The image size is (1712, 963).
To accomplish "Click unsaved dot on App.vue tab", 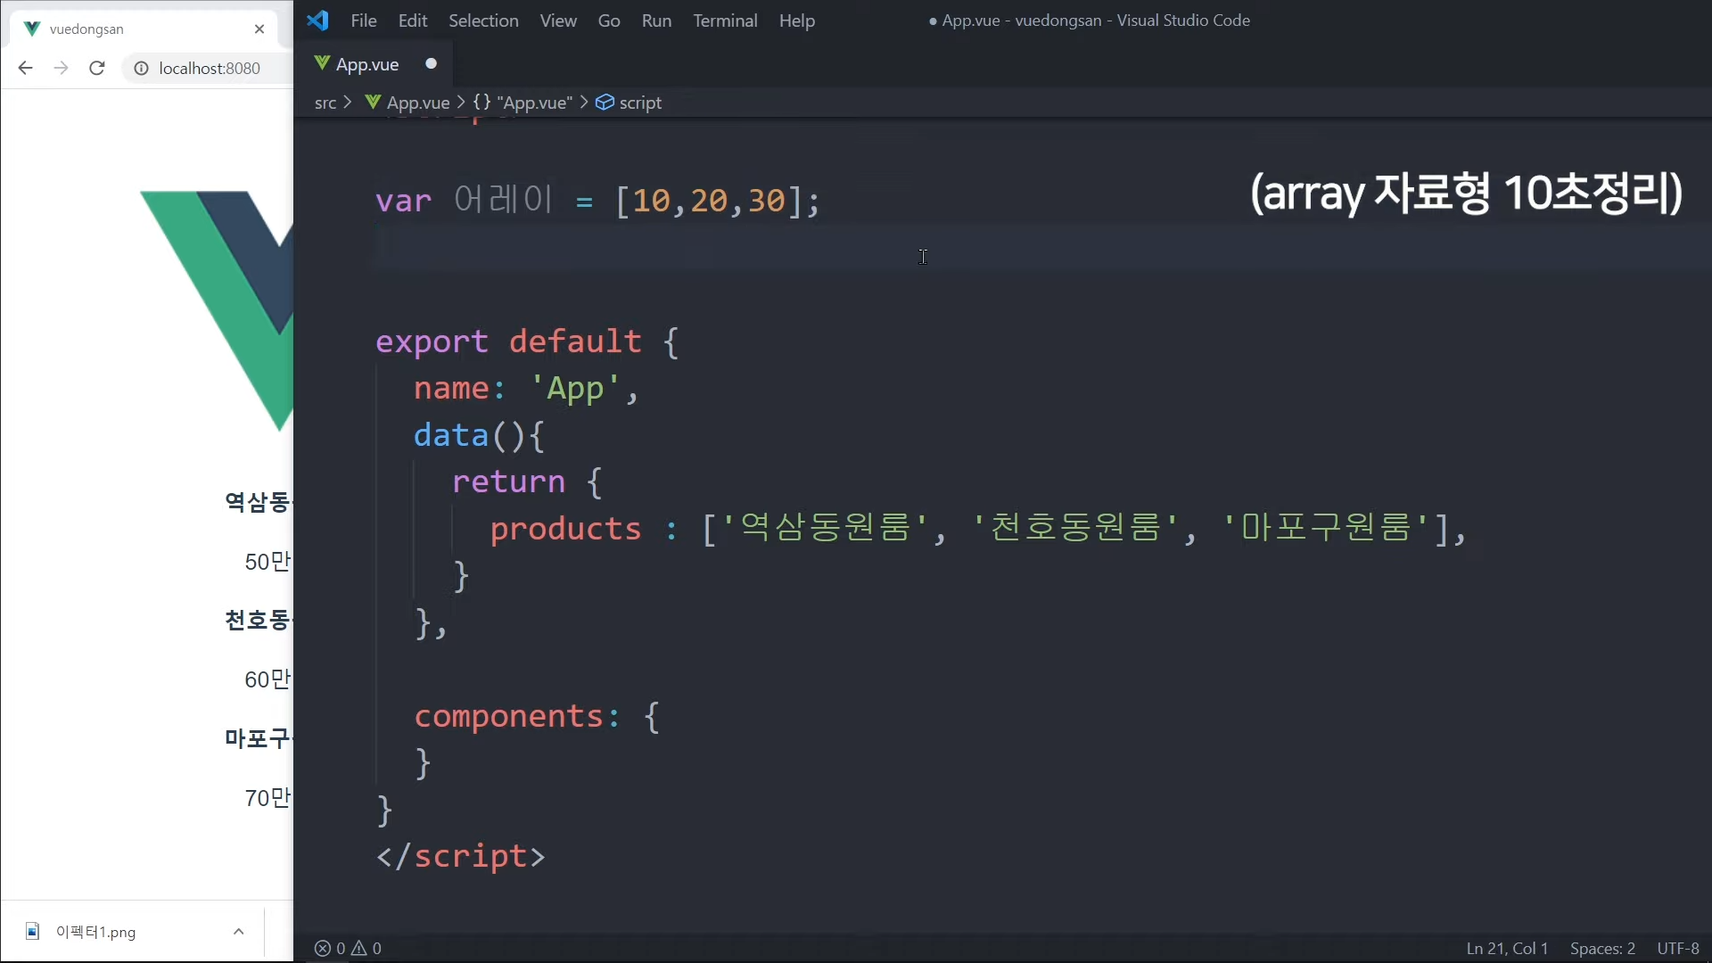I will (x=431, y=63).
